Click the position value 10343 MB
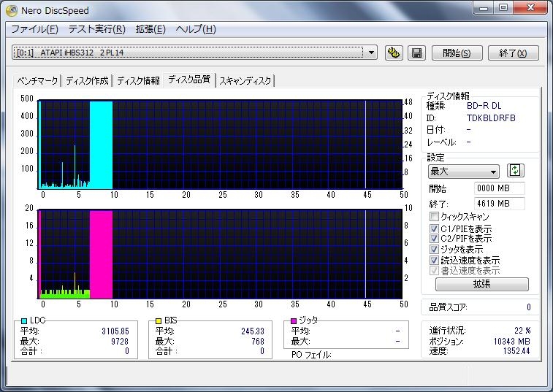 (512, 341)
